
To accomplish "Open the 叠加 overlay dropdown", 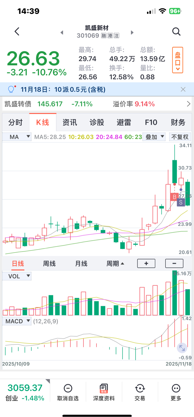I will (x=154, y=137).
